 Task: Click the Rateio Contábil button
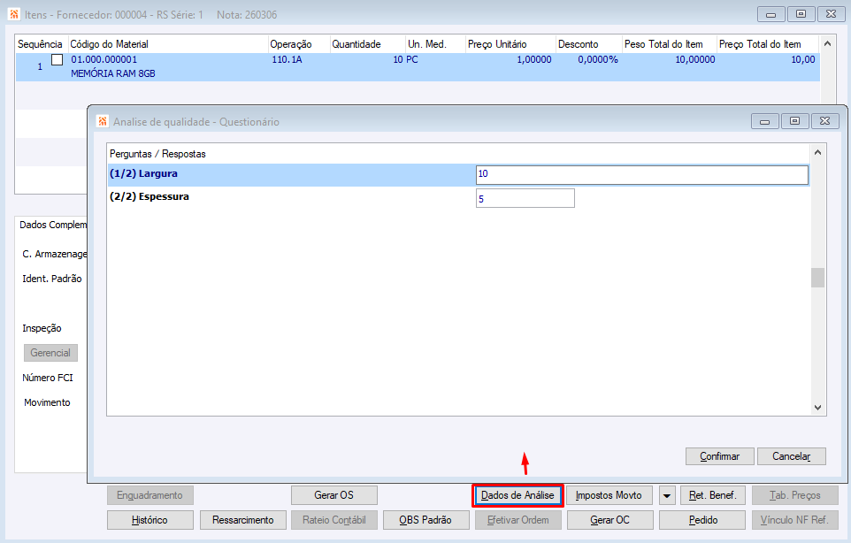click(334, 520)
